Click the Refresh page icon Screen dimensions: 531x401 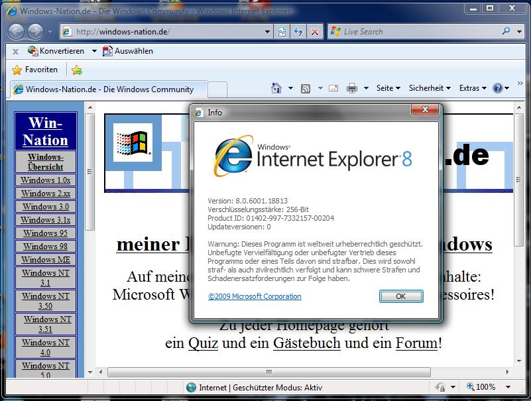pos(298,31)
